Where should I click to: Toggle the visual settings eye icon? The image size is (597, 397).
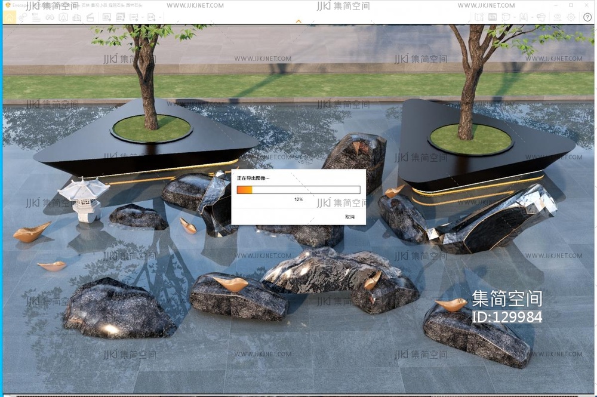(557, 17)
